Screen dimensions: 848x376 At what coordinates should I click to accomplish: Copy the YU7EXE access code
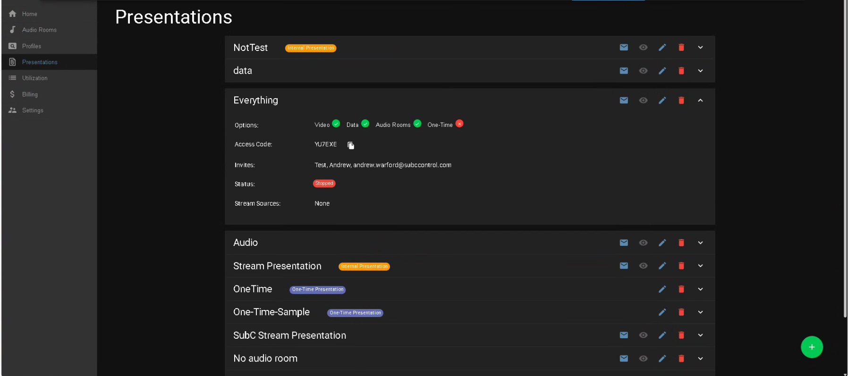[x=351, y=145]
